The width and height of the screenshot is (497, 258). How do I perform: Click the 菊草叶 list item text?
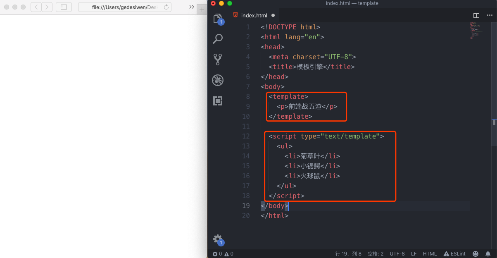pos(310,156)
